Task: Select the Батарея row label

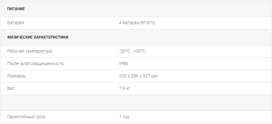Action: click(x=16, y=23)
